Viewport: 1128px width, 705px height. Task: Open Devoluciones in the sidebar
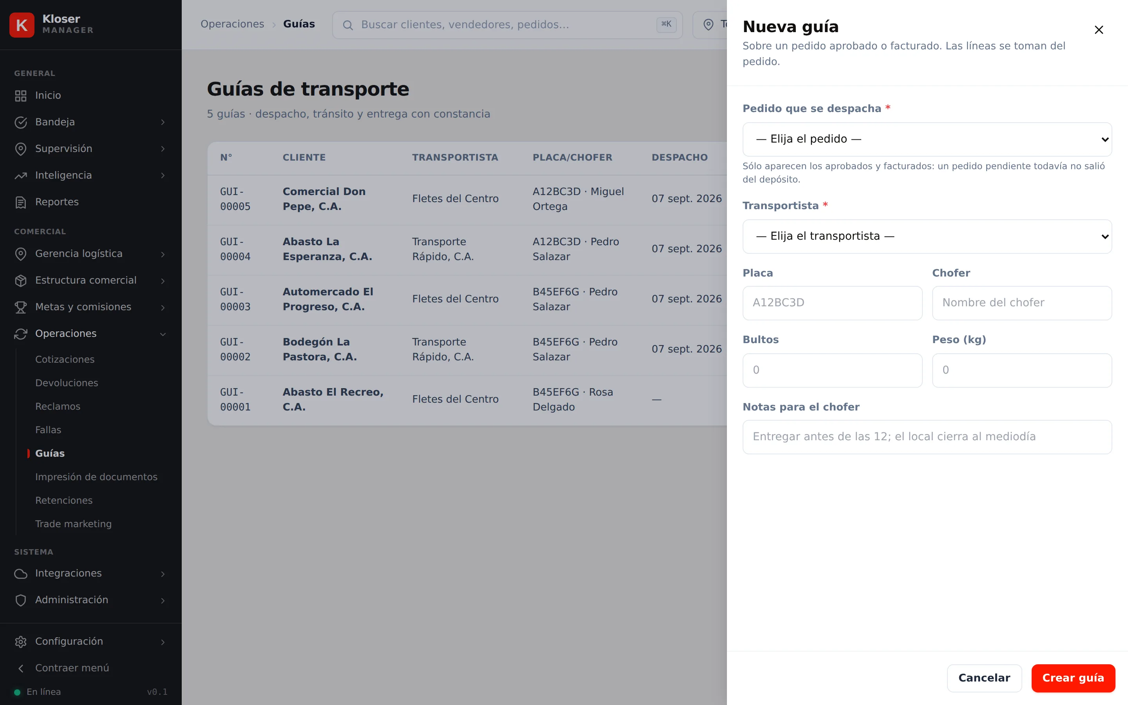67,383
